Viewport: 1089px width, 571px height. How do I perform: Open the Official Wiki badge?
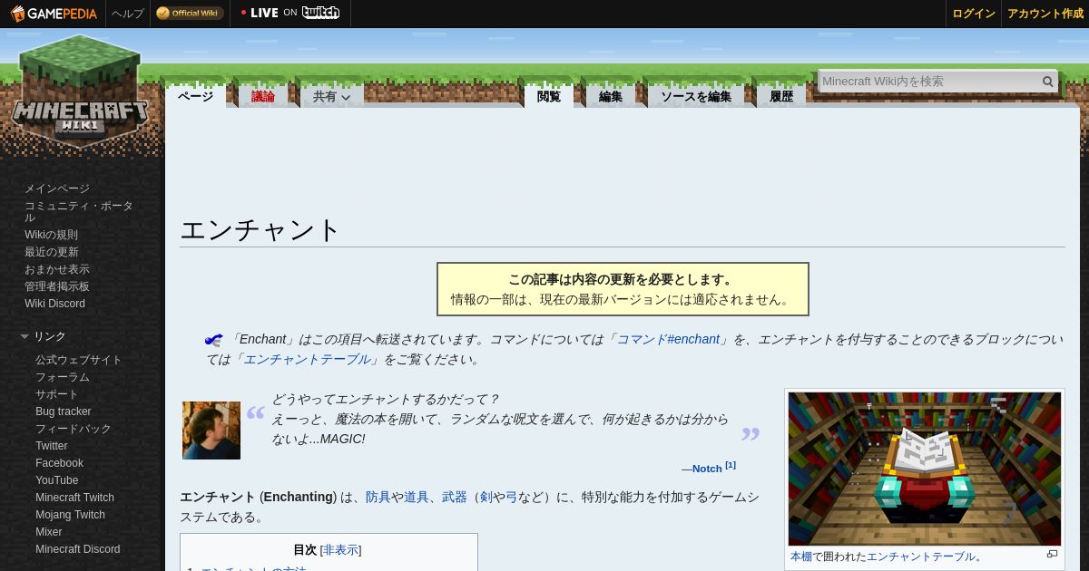(189, 14)
